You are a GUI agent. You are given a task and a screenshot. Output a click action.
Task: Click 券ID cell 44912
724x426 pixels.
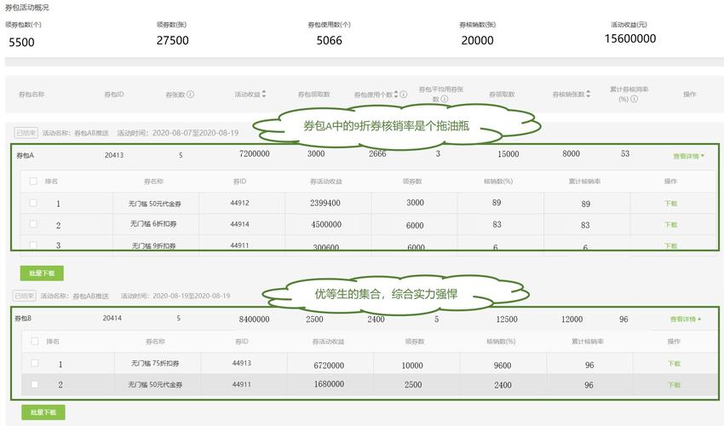click(x=239, y=203)
